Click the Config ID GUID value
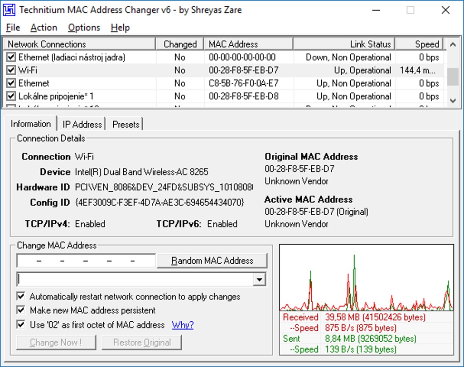464x367 pixels. pos(159,202)
